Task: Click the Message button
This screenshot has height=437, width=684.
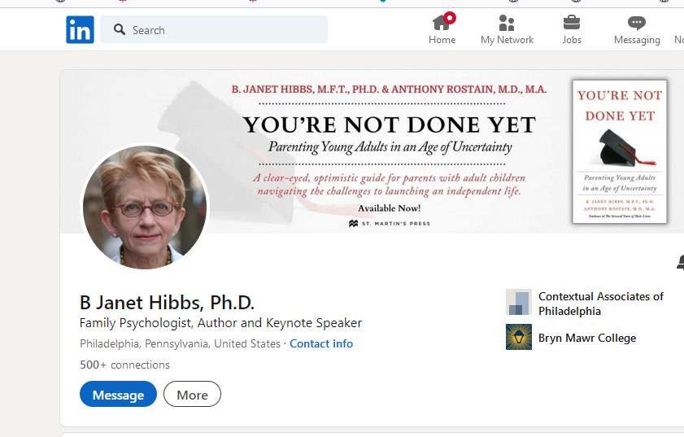Action: [x=118, y=394]
